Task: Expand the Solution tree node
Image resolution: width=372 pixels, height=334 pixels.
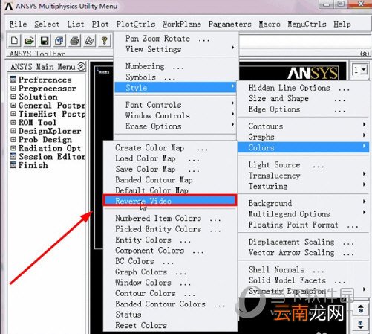Action: (x=13, y=97)
